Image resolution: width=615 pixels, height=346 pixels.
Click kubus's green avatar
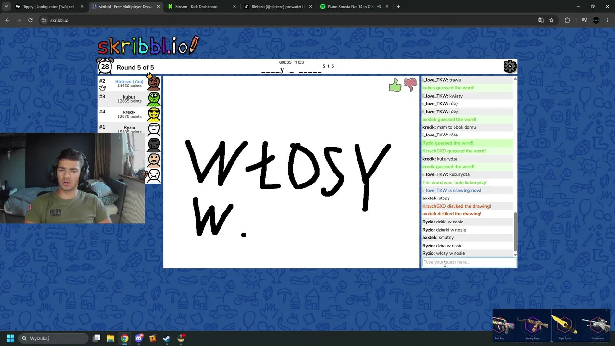tap(154, 99)
